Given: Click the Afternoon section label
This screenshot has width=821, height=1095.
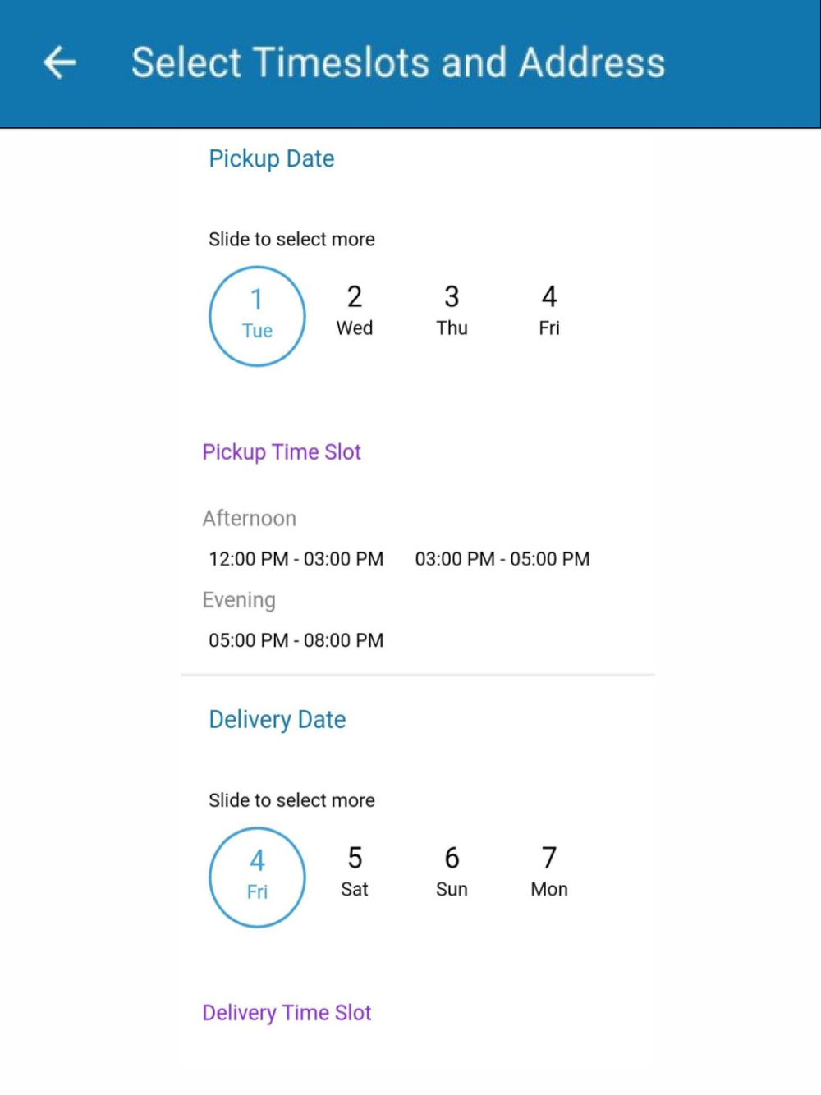Looking at the screenshot, I should 250,519.
